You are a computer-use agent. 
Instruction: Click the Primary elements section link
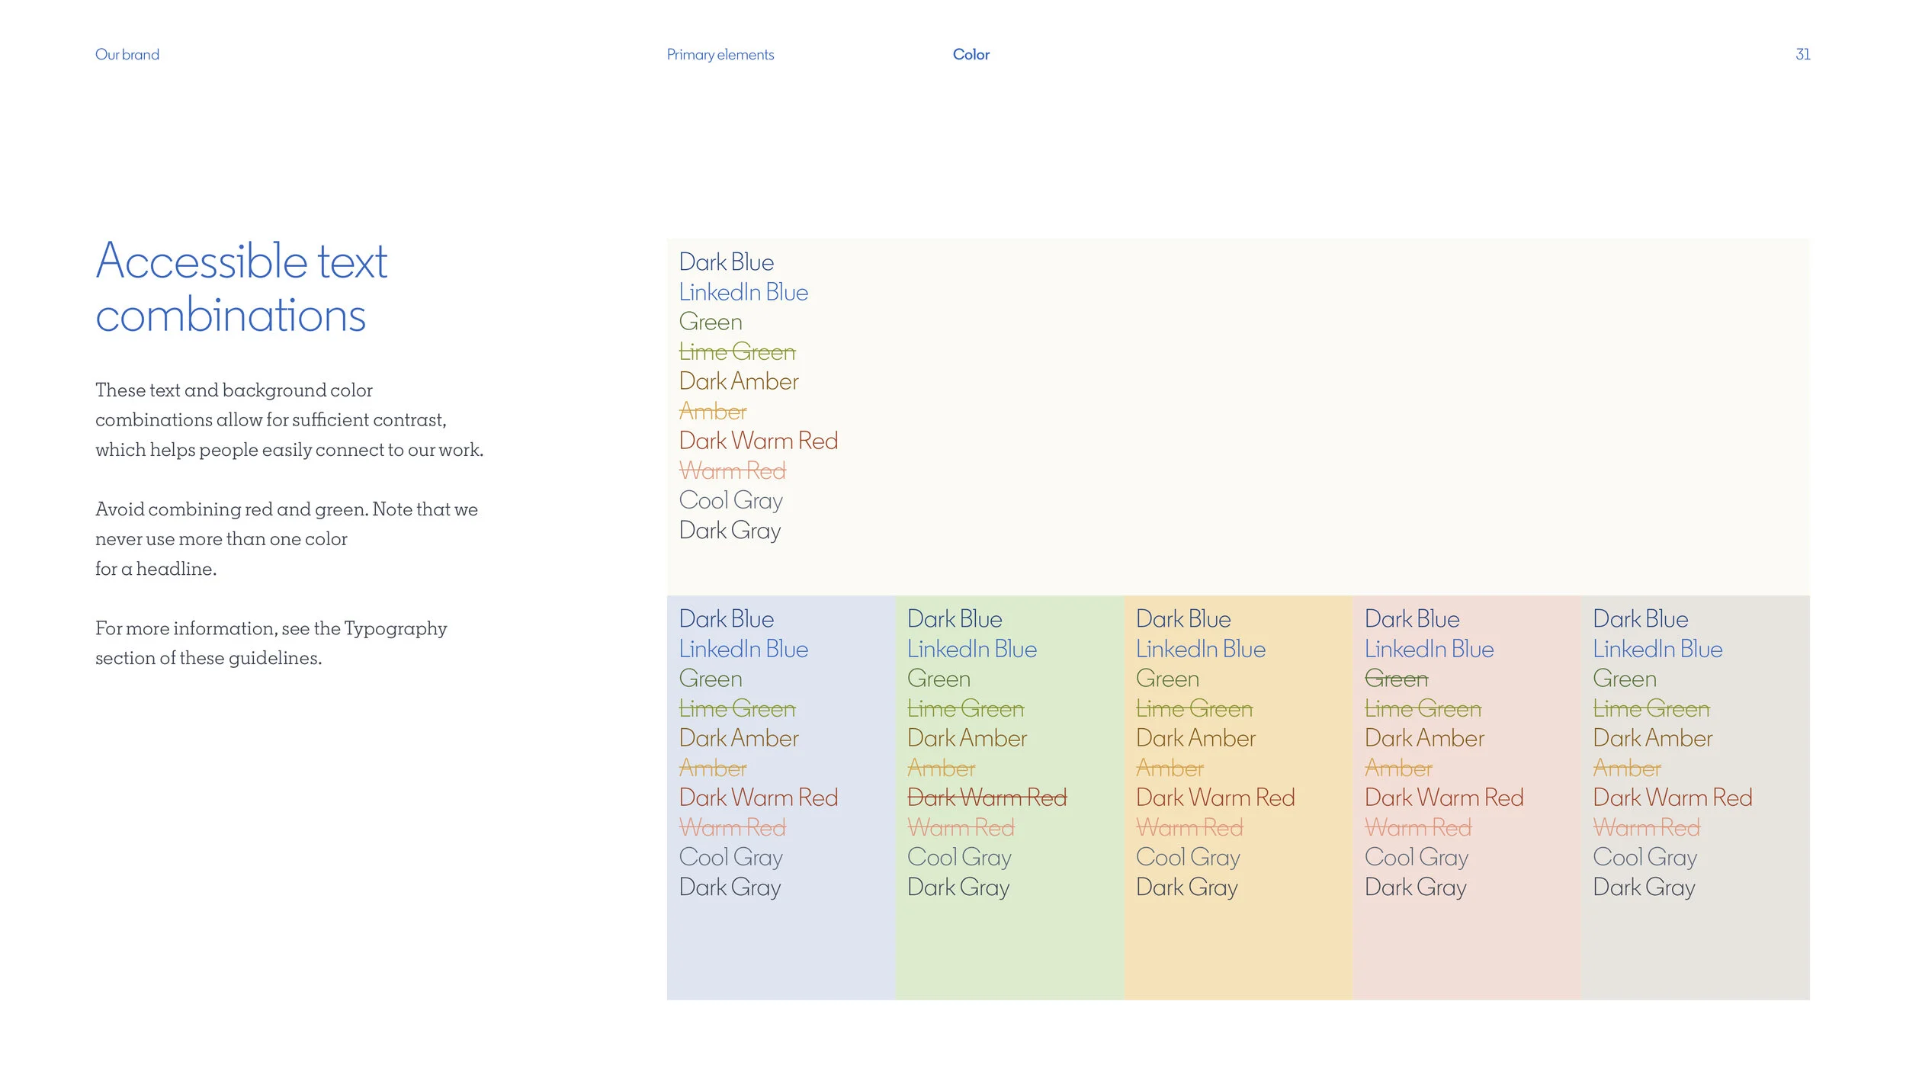tap(719, 54)
